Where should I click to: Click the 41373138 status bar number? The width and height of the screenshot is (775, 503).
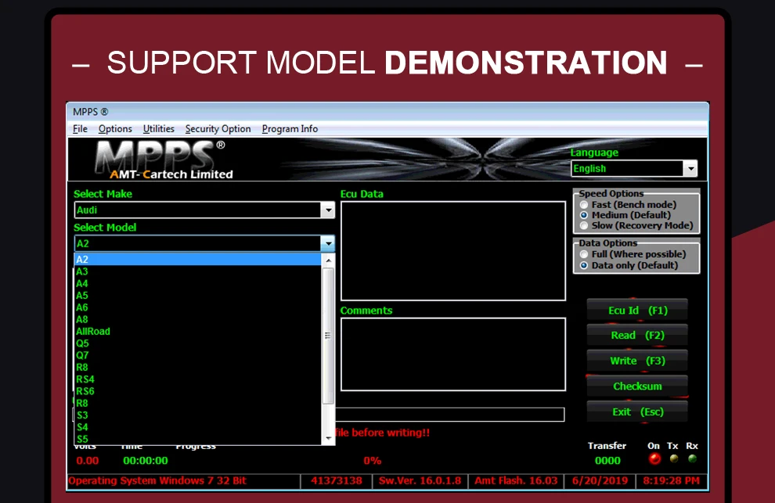click(x=336, y=481)
